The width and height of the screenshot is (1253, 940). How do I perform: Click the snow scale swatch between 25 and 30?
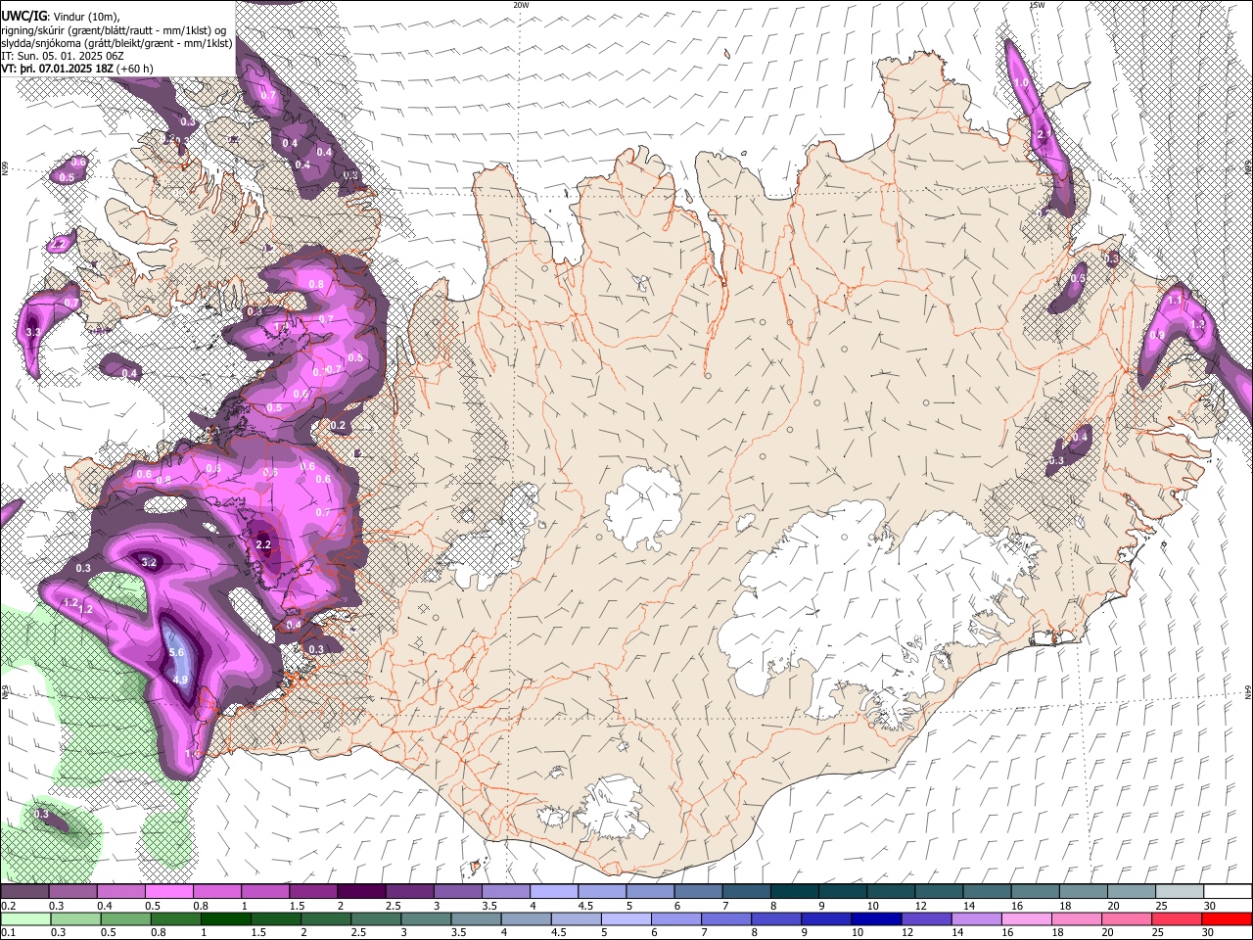pos(1180,892)
